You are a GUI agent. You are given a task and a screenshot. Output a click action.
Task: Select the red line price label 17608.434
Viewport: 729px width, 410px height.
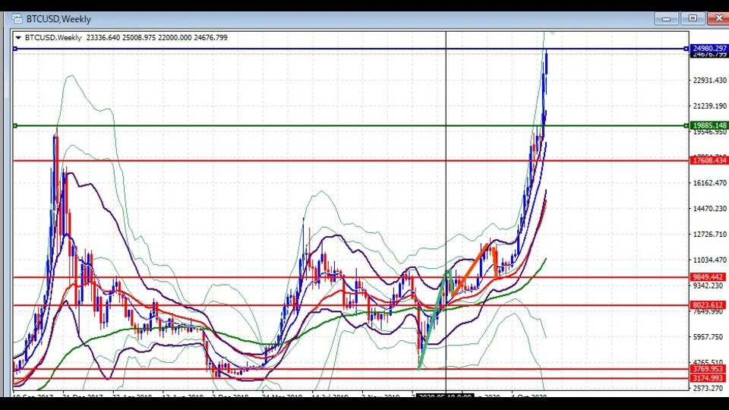point(709,160)
